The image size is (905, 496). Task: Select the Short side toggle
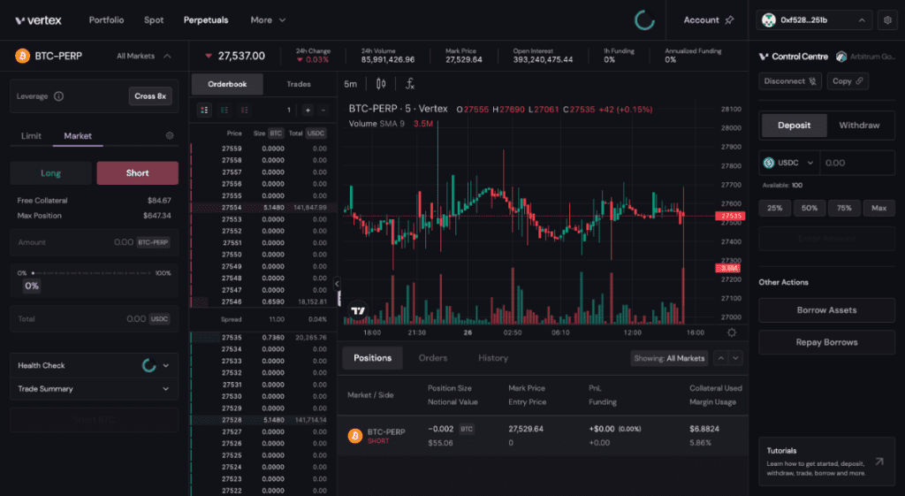pyautogui.click(x=137, y=173)
